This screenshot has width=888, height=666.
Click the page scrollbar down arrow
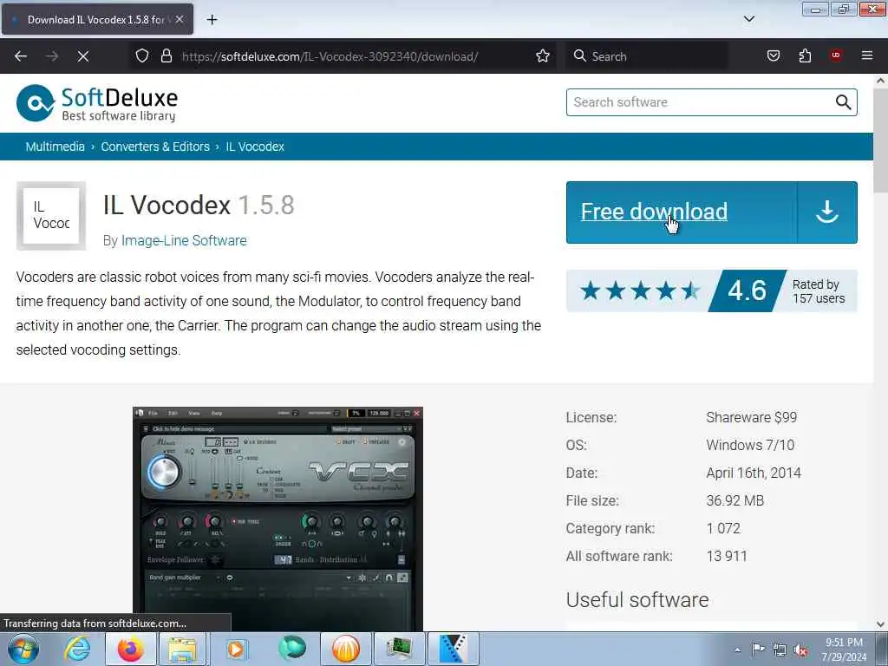tap(880, 624)
